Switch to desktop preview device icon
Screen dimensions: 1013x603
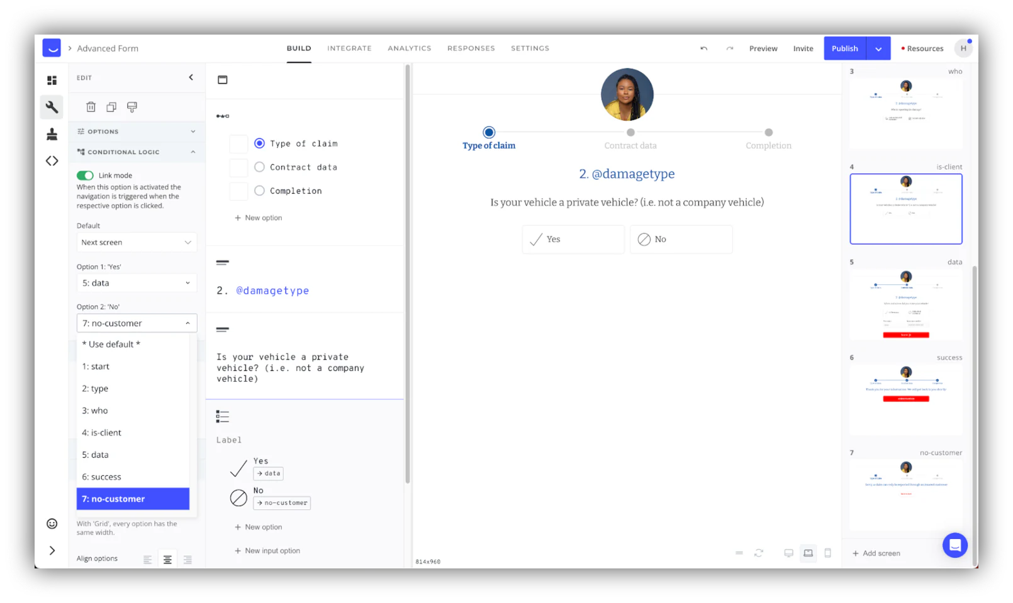[x=788, y=553]
